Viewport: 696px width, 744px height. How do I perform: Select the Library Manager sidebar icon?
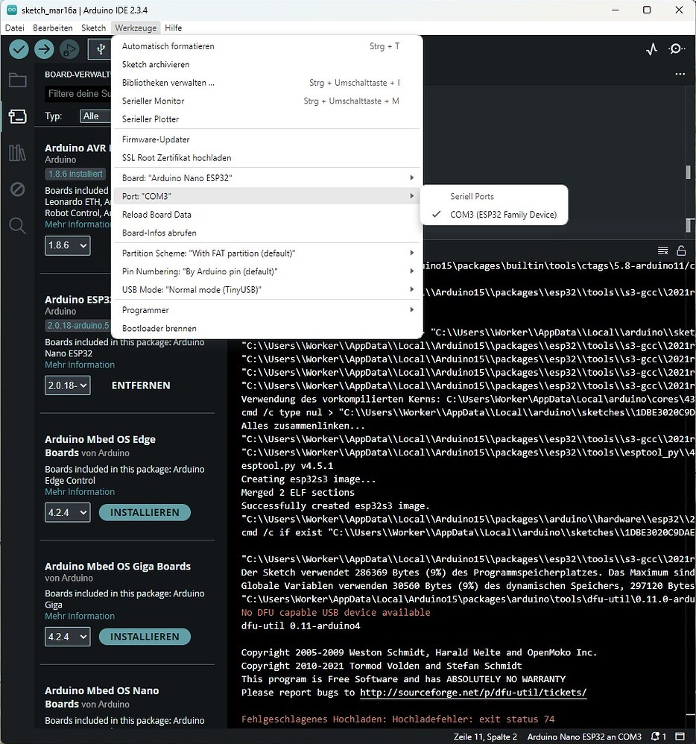[x=18, y=153]
